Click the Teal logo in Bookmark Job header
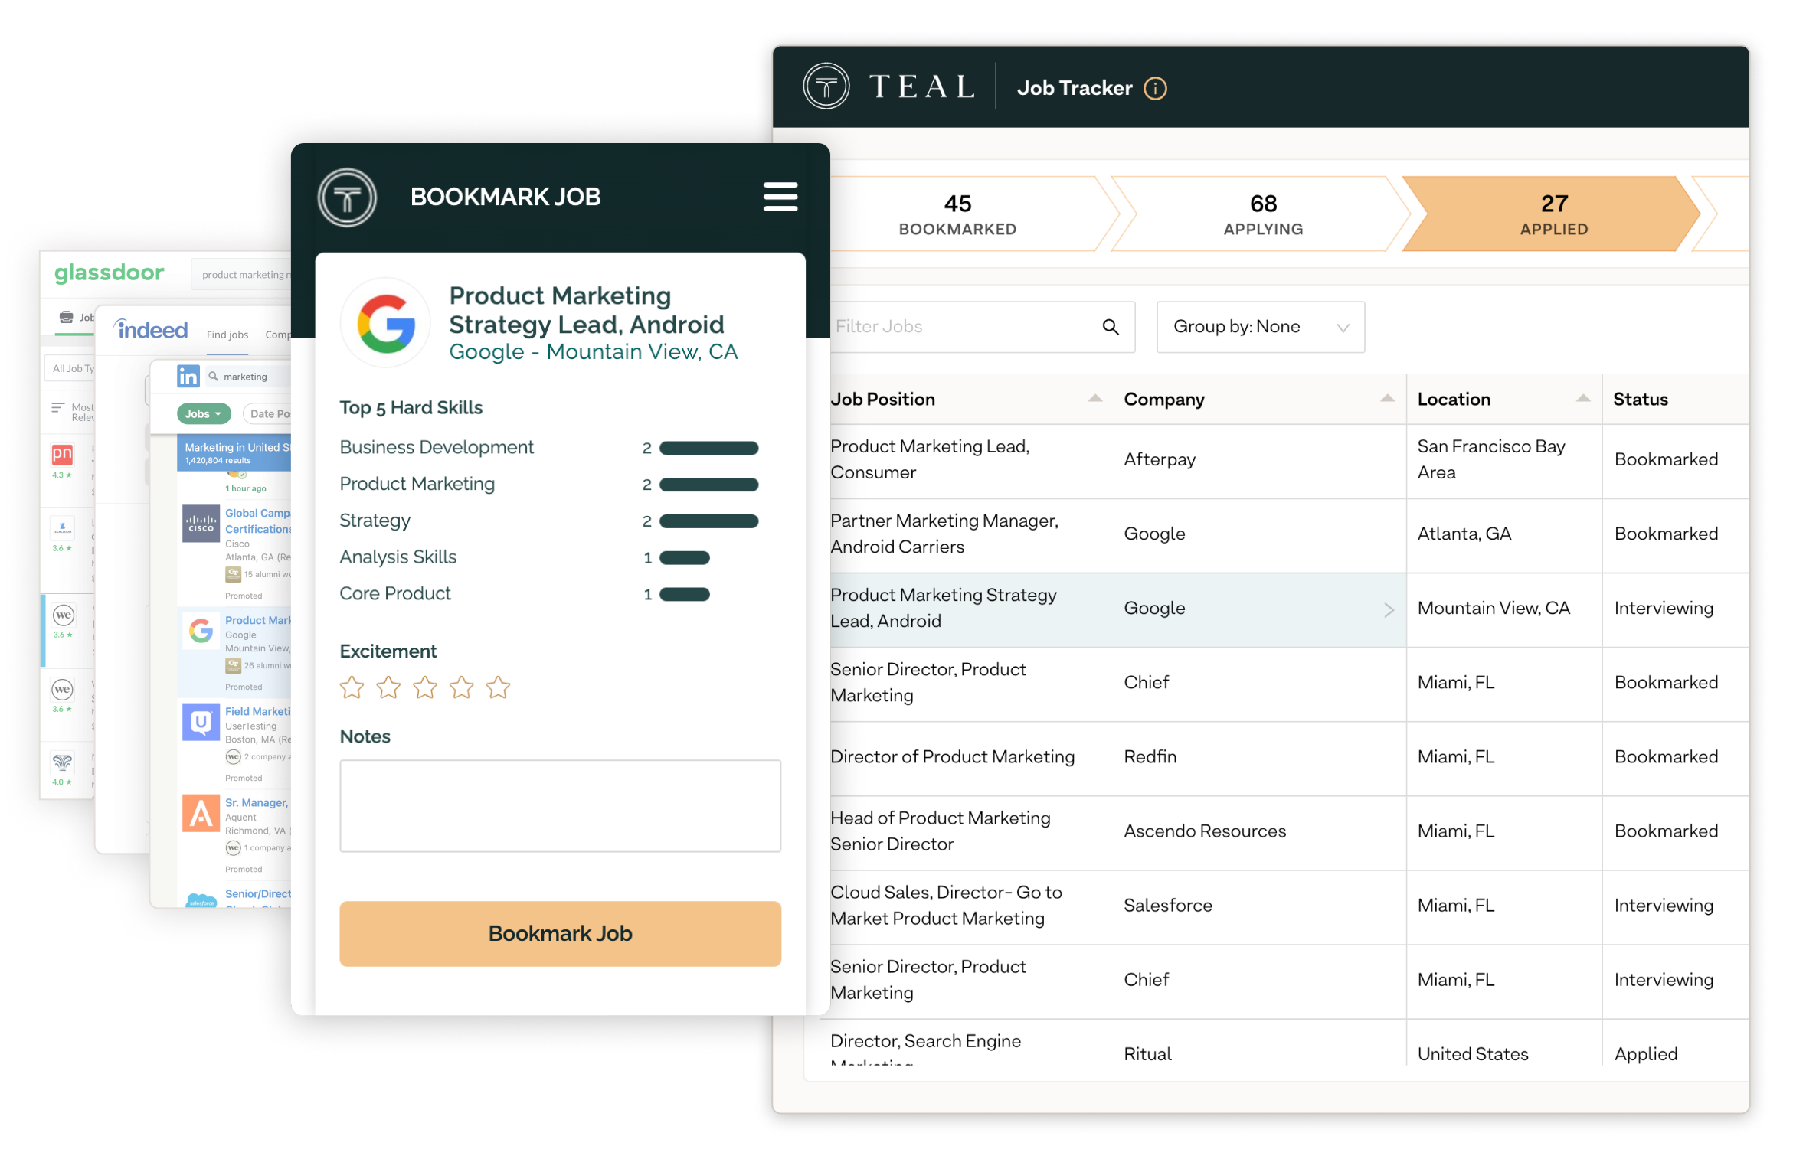 347,198
